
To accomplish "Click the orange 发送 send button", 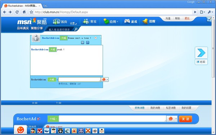I will tap(185, 119).
